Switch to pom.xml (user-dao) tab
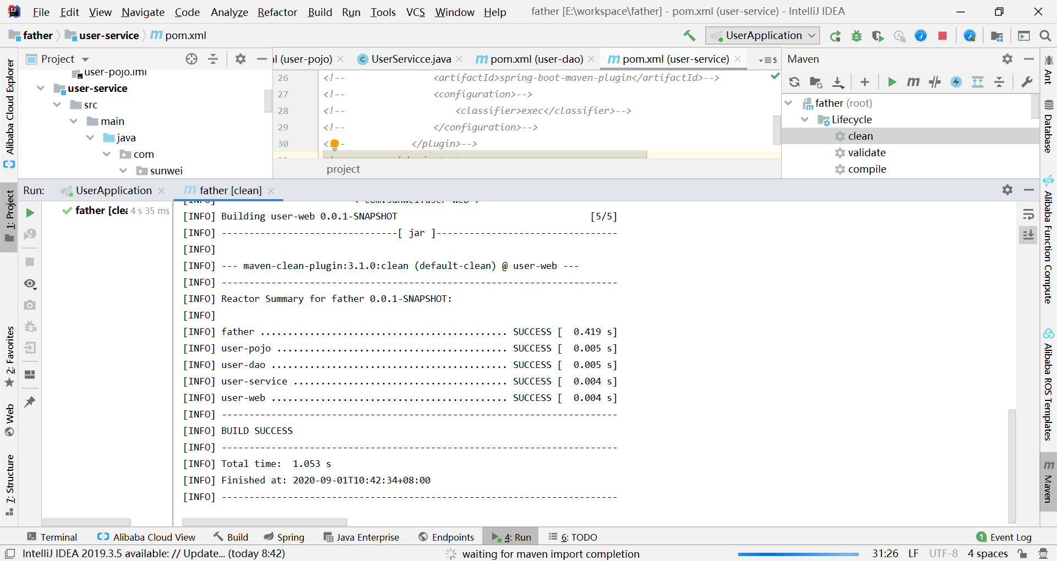The height and width of the screenshot is (561, 1057). click(535, 59)
